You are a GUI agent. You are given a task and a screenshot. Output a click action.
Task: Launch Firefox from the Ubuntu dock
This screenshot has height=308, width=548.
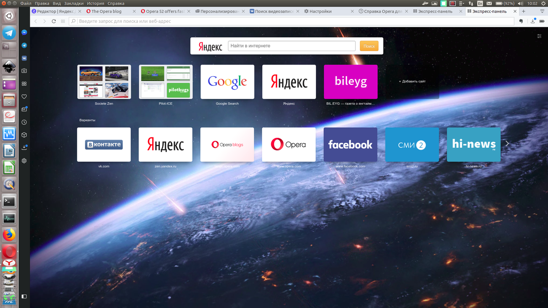click(x=10, y=235)
